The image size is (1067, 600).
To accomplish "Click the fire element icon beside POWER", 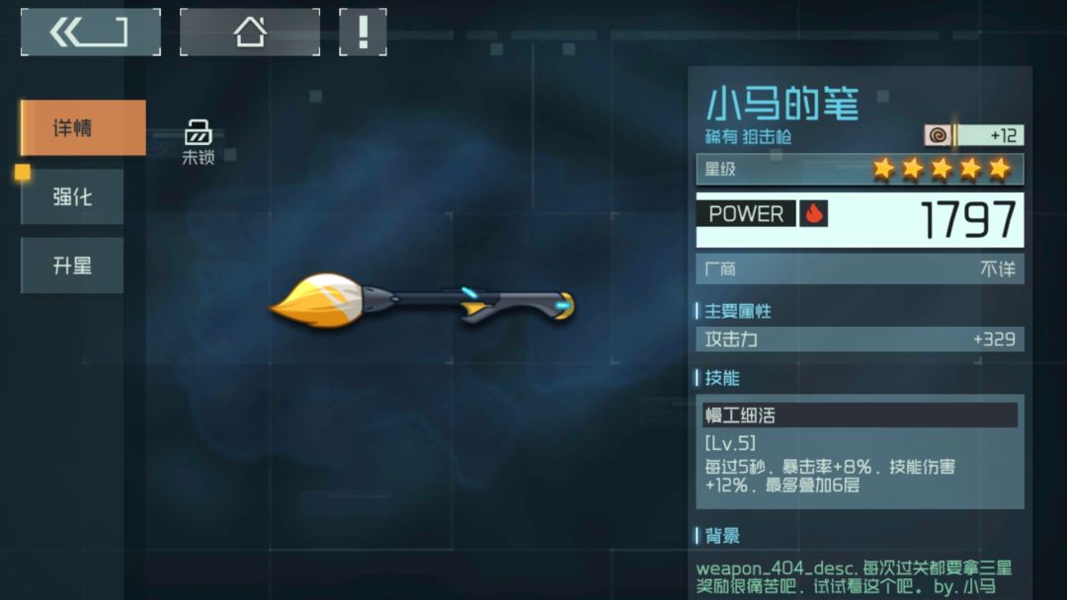I will click(813, 213).
